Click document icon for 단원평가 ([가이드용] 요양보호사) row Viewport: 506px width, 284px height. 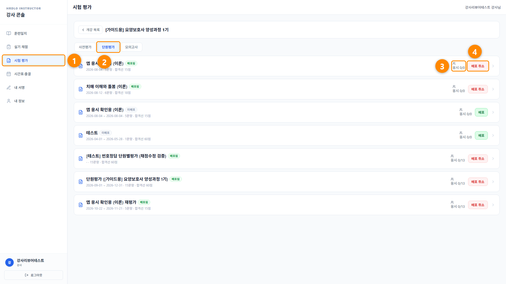pos(81,182)
